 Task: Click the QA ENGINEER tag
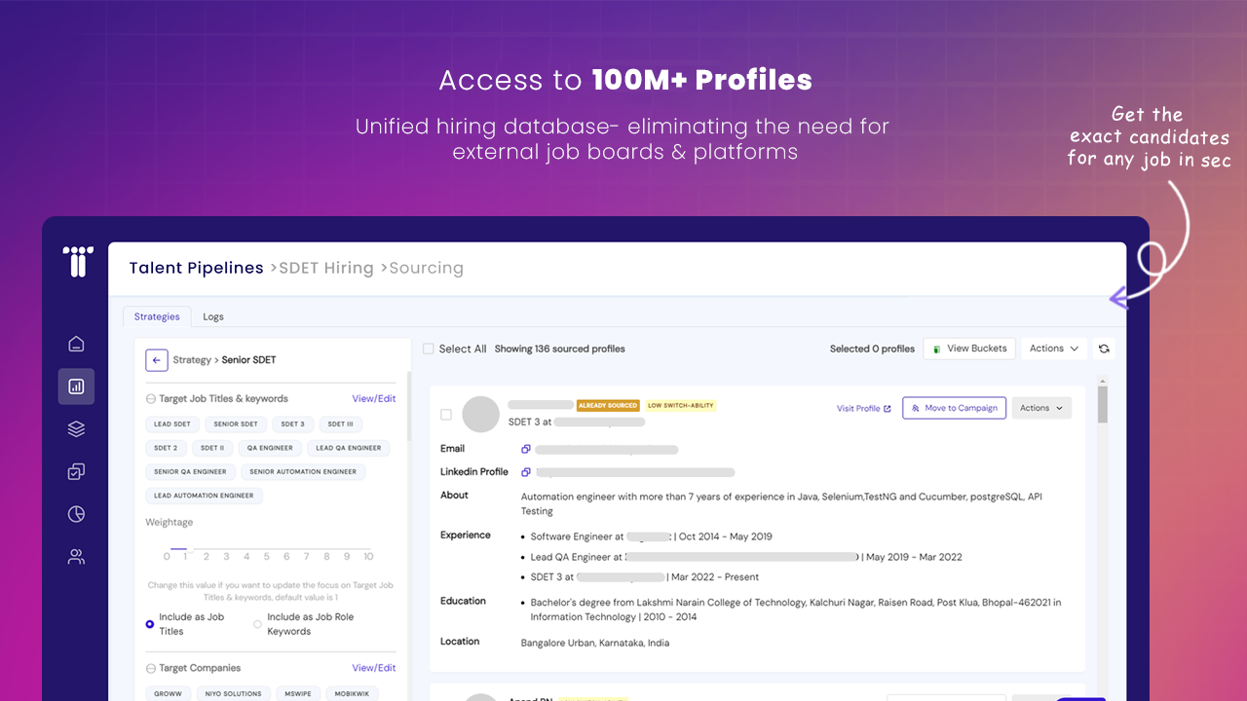[x=270, y=448]
